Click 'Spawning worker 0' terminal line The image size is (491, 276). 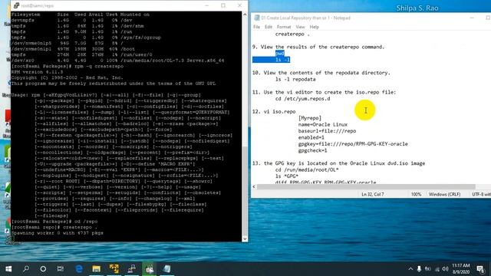58,233
